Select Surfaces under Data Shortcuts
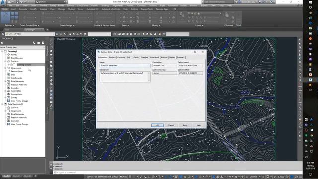The width and height of the screenshot is (318, 179). (15, 107)
